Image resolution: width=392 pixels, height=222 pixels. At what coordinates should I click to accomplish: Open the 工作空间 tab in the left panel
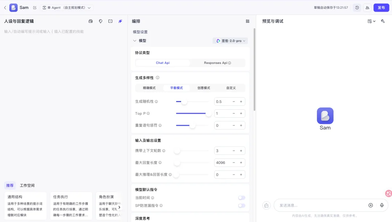click(x=27, y=185)
